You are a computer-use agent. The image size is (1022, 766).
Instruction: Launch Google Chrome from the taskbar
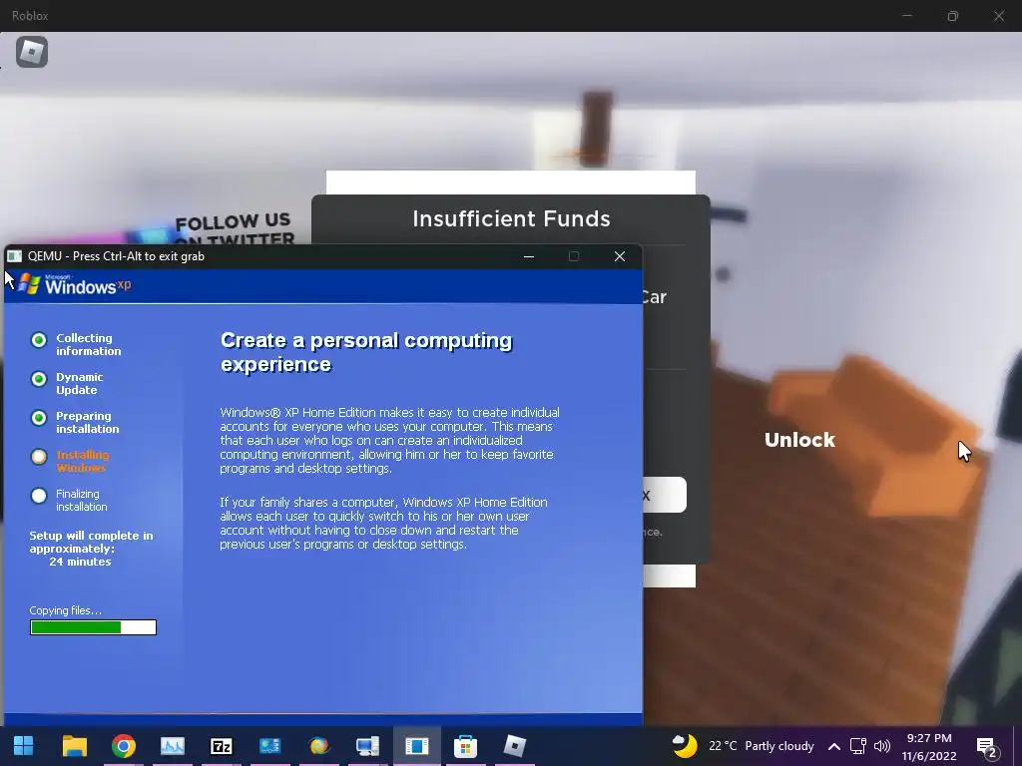pos(123,746)
